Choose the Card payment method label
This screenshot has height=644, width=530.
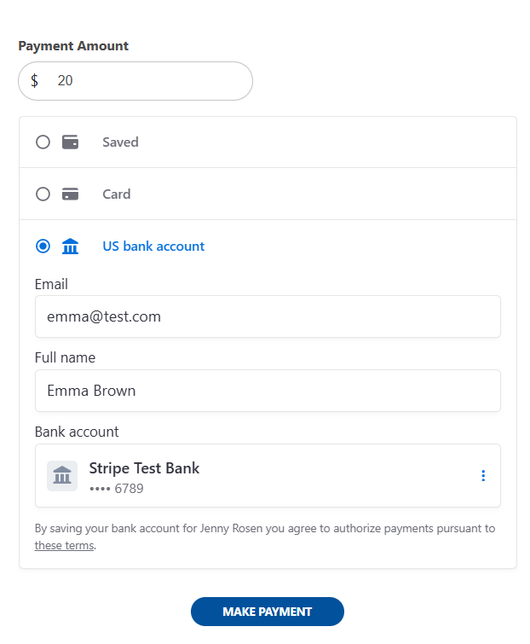pos(116,194)
